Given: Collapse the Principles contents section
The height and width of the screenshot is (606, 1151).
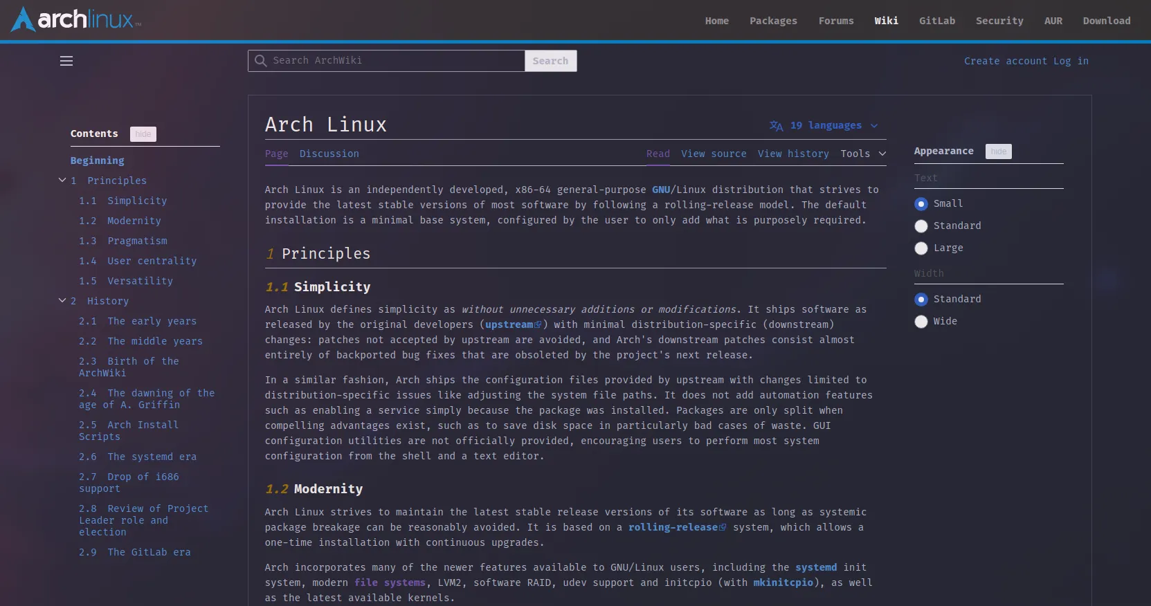Looking at the screenshot, I should click(x=62, y=180).
